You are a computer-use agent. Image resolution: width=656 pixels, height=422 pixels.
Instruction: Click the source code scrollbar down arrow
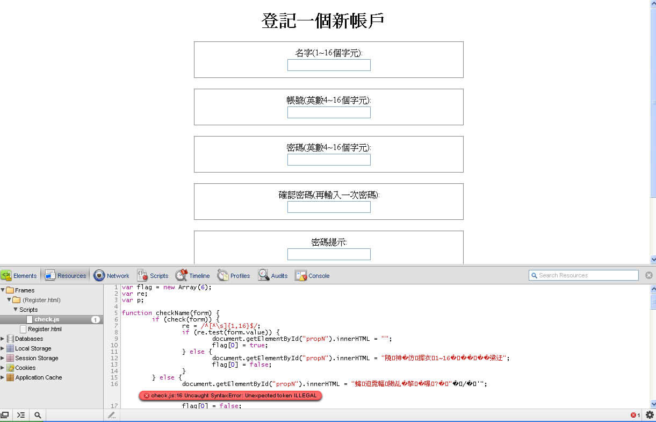[653, 404]
